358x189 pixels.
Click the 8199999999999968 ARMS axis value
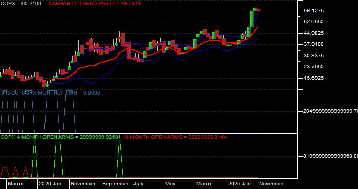330,156
